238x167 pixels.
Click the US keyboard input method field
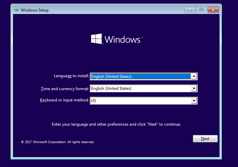(x=140, y=100)
